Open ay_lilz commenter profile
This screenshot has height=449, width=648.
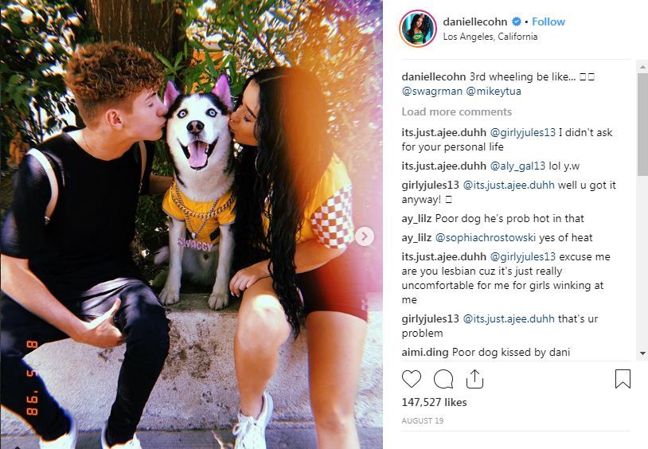pyautogui.click(x=416, y=218)
